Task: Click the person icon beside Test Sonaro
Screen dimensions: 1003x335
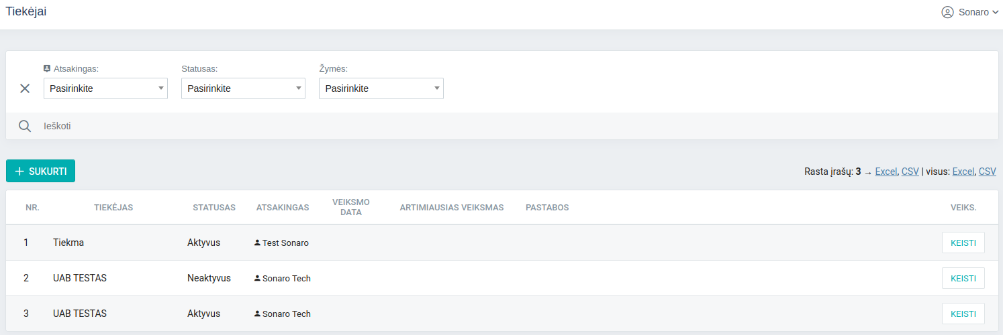Action: (x=257, y=243)
